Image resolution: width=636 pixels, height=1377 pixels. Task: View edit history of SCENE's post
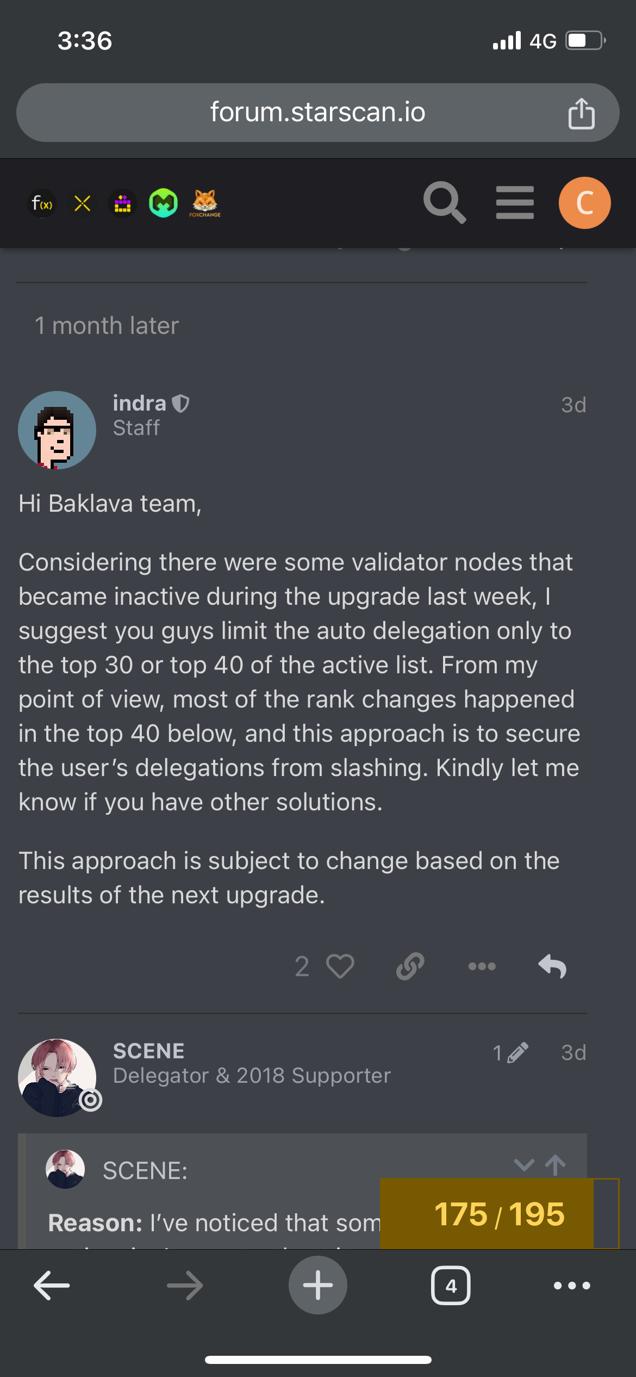(510, 1053)
